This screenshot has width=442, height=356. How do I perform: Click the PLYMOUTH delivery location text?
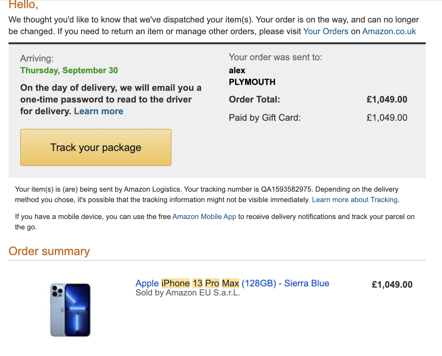pos(252,82)
